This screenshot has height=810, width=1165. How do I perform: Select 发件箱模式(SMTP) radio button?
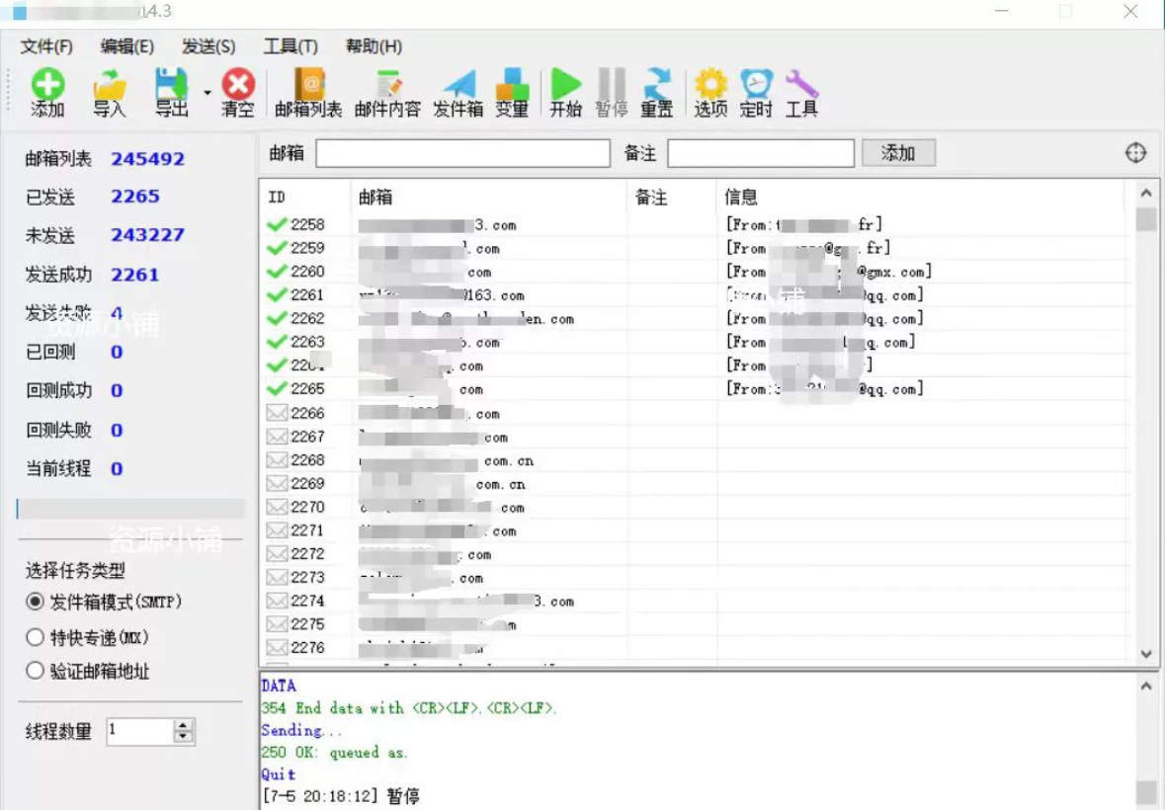tap(36, 602)
